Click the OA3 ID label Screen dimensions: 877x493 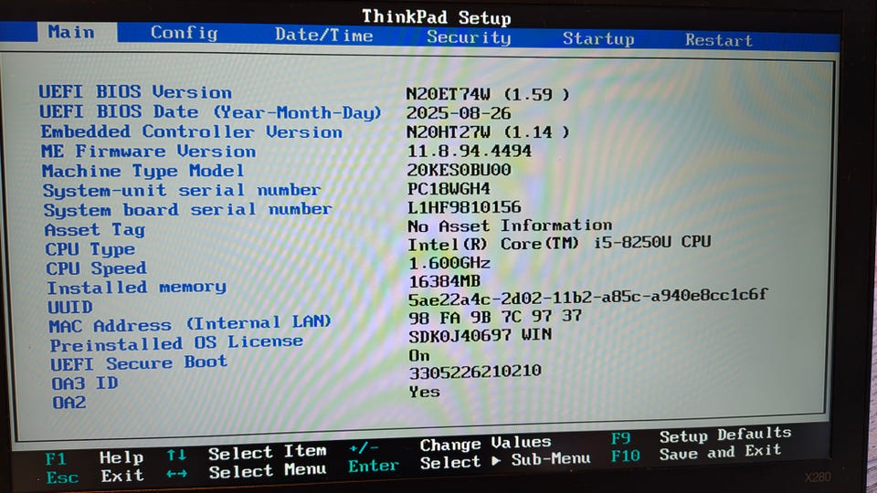(85, 383)
